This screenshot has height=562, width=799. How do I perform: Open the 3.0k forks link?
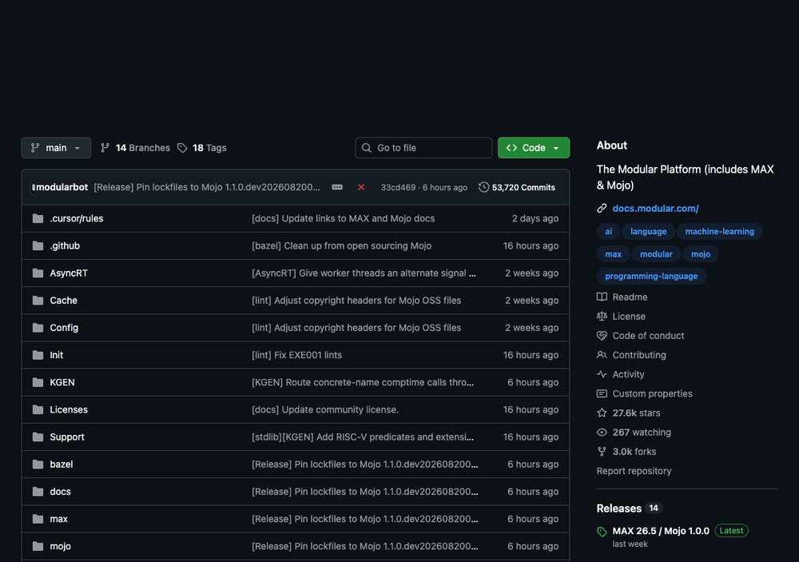tap(626, 452)
